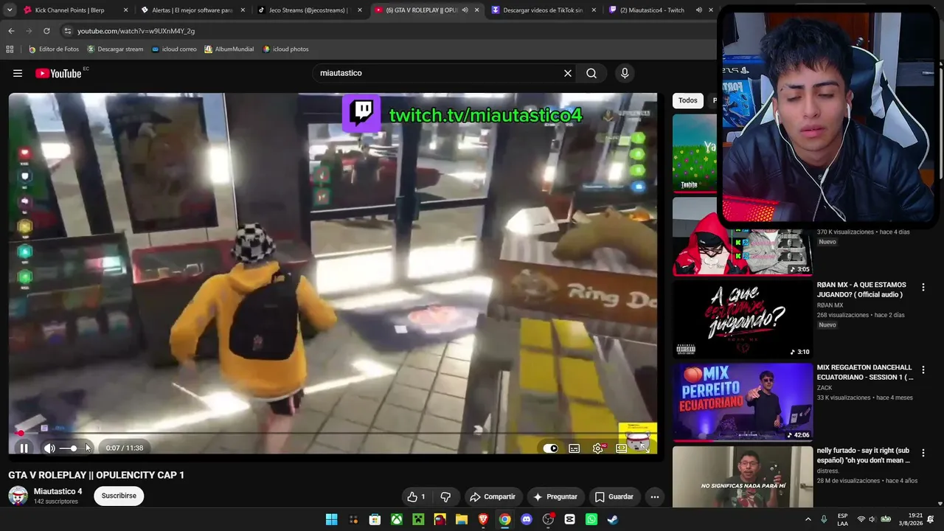
Task: Open options for the RØAN MX video
Action: coord(923,288)
